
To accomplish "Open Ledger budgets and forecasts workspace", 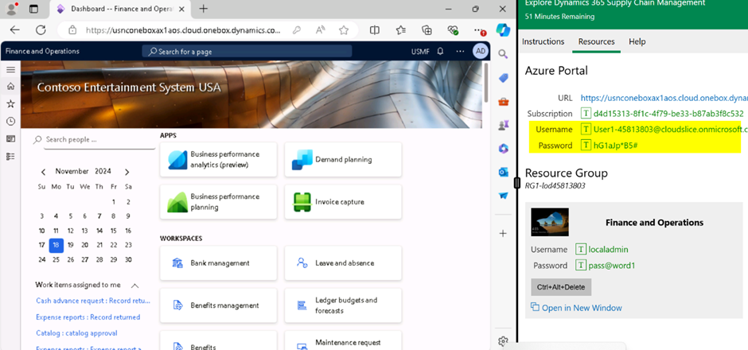I will 343,305.
